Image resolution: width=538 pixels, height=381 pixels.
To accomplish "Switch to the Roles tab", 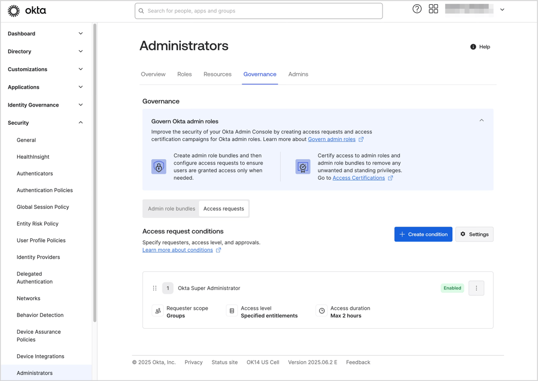I will [x=185, y=74].
